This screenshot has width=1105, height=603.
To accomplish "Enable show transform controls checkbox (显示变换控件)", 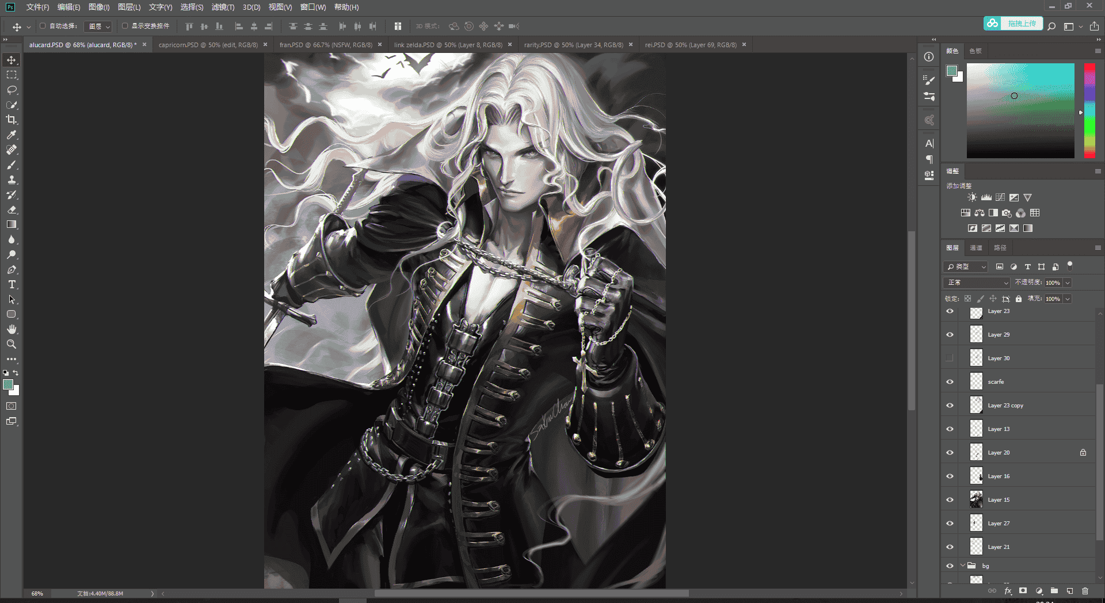I will pos(125,26).
